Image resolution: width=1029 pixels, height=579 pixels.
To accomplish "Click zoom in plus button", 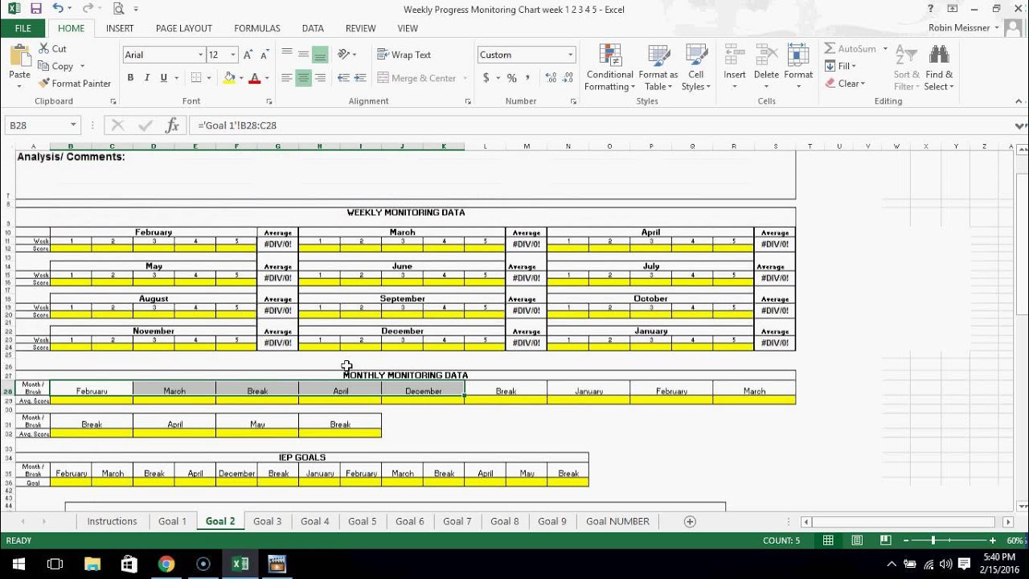I will coord(993,540).
